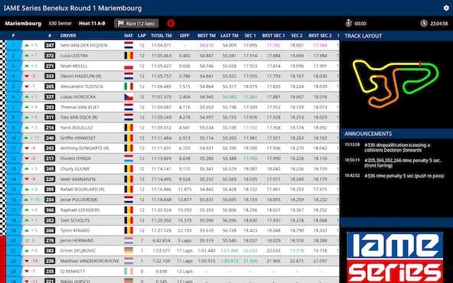
Task: Open the settings gear icon
Action: pyautogui.click(x=446, y=8)
